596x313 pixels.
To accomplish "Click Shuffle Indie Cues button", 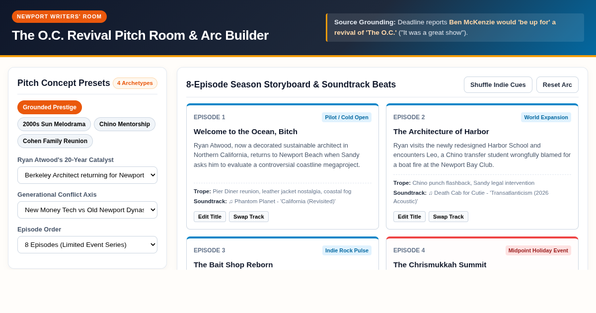I will point(498,85).
